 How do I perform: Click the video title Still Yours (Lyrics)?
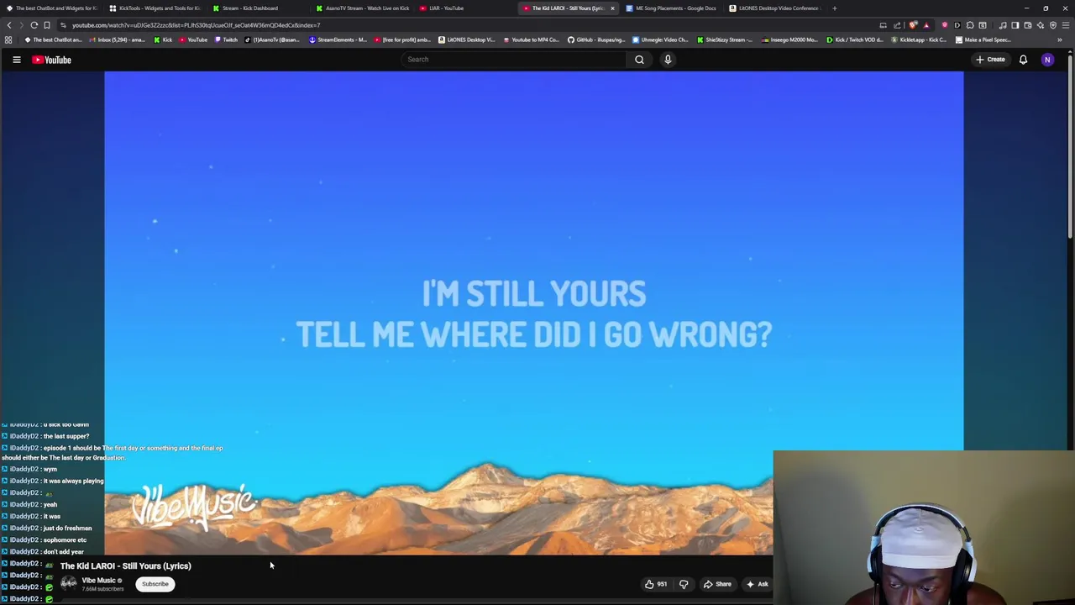pos(125,566)
